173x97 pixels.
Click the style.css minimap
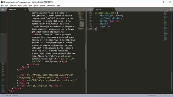click(167, 26)
